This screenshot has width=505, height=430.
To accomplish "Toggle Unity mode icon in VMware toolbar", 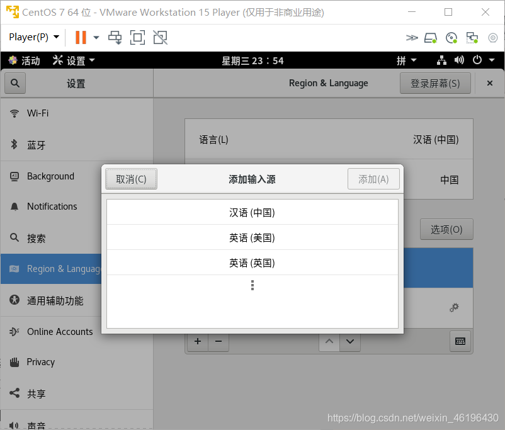I will coord(160,37).
